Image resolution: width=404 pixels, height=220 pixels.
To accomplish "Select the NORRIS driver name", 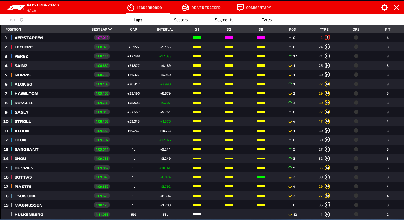I will (x=23, y=75).
